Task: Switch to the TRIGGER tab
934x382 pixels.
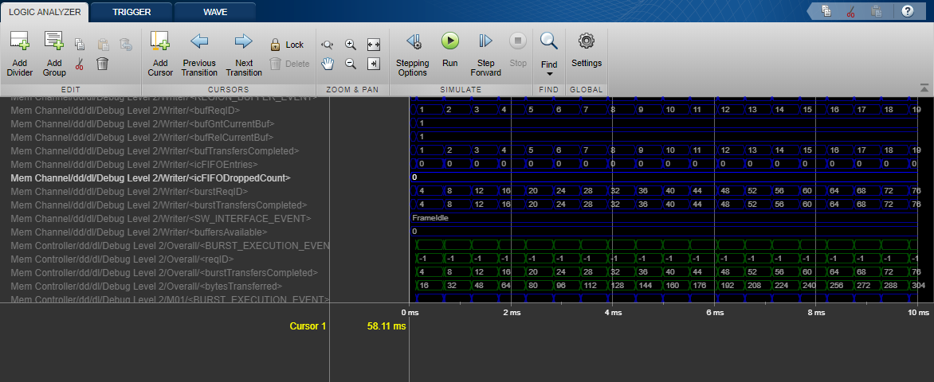Action: [x=131, y=12]
